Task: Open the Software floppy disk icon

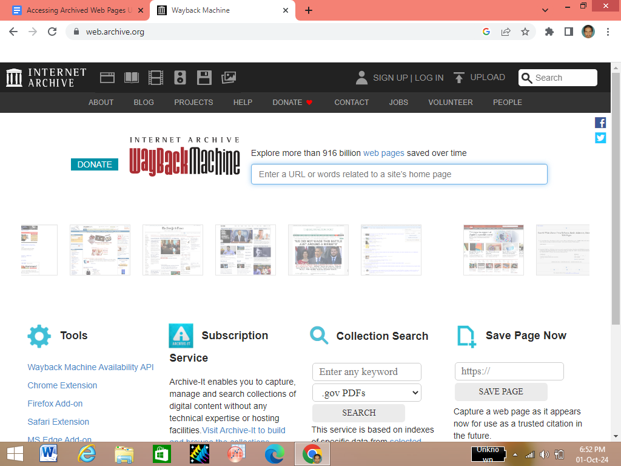Action: coord(204,77)
